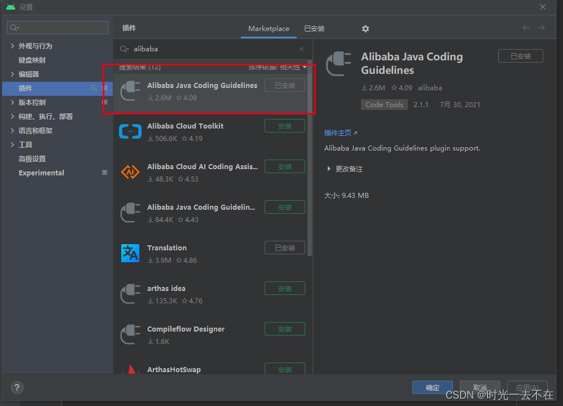Screen dimensions: 563x406
Task: Expand the 版本控制 settings group
Action: [12, 102]
